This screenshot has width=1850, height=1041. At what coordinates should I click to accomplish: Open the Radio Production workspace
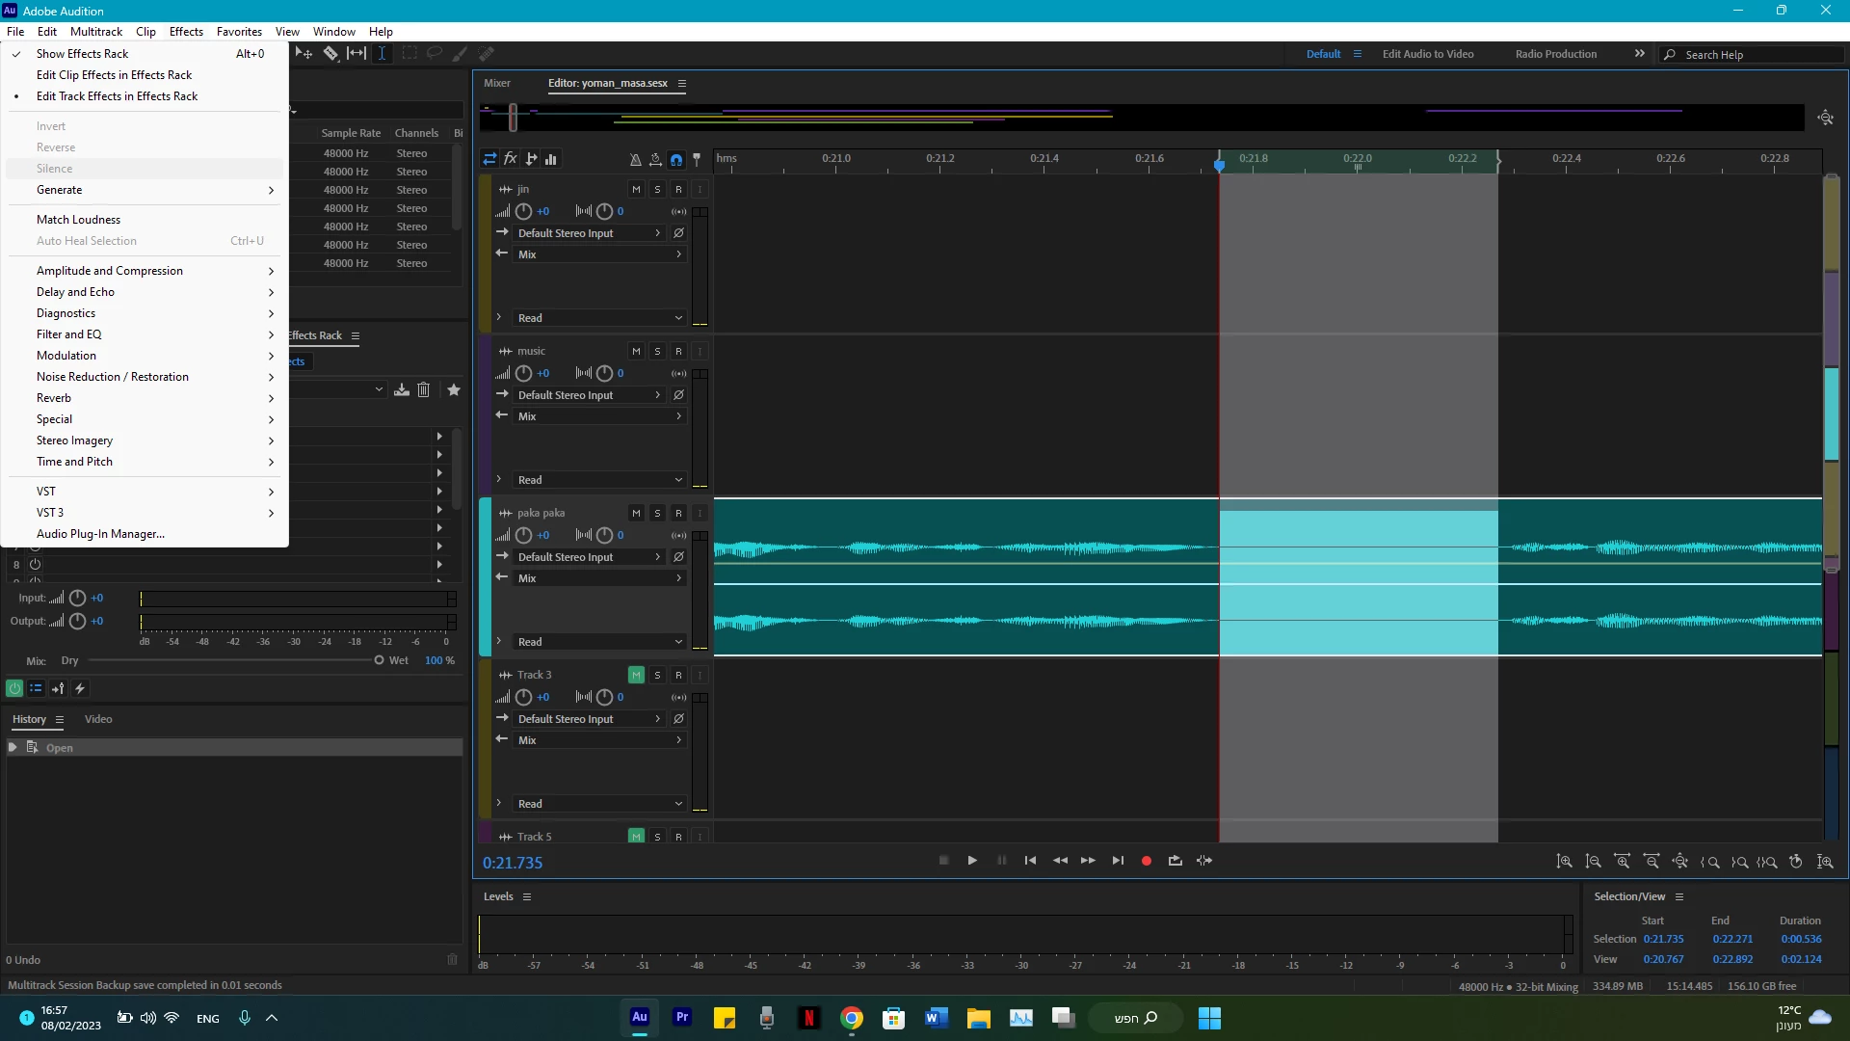(1555, 54)
